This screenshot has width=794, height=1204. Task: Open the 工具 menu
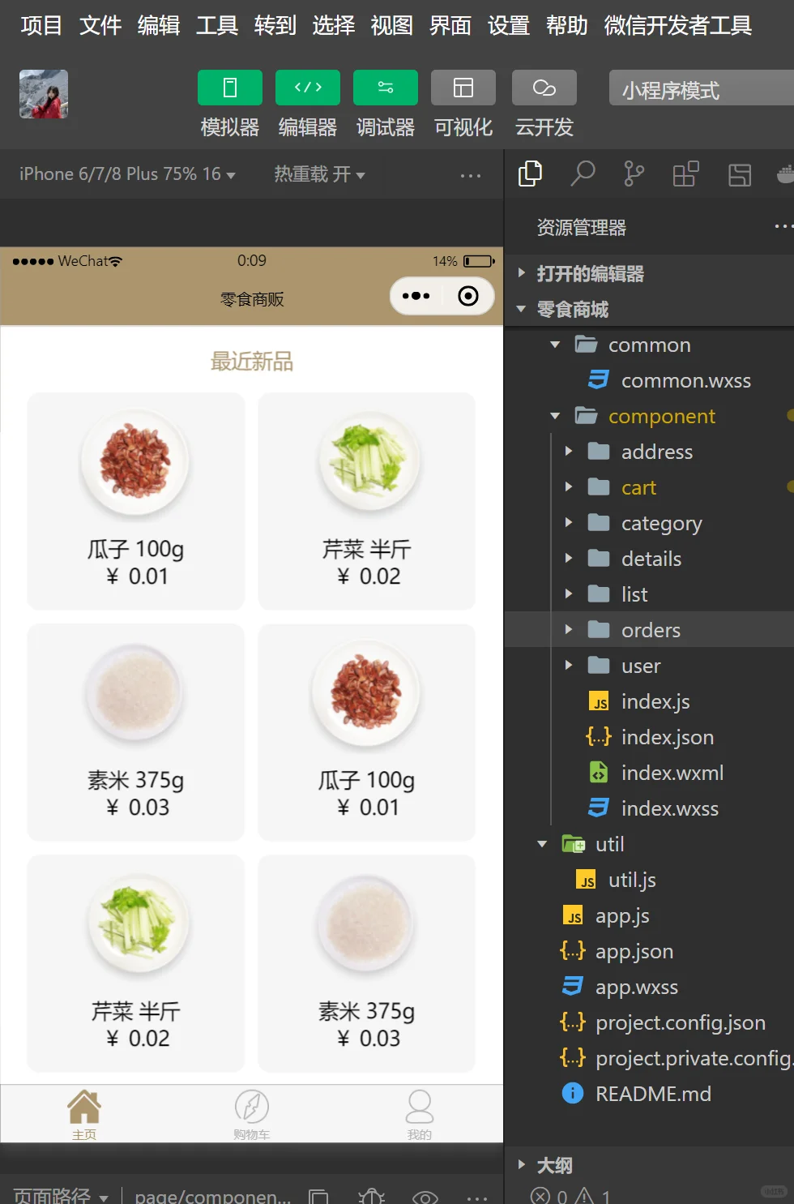click(x=217, y=26)
